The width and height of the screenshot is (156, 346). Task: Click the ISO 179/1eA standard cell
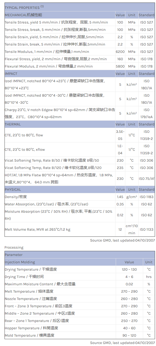click(146, 113)
